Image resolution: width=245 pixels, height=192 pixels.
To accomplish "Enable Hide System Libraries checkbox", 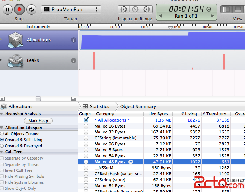I will 2,182.
